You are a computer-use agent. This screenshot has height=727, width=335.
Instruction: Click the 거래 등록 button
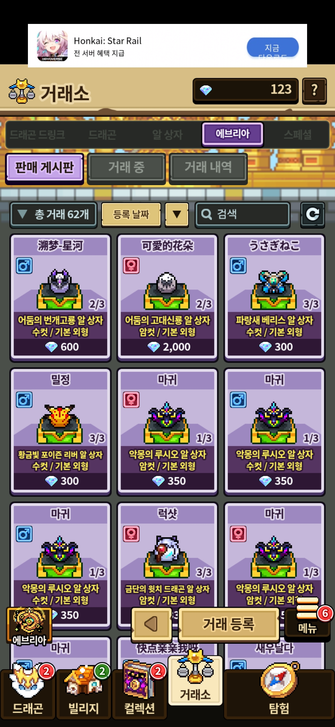click(229, 624)
